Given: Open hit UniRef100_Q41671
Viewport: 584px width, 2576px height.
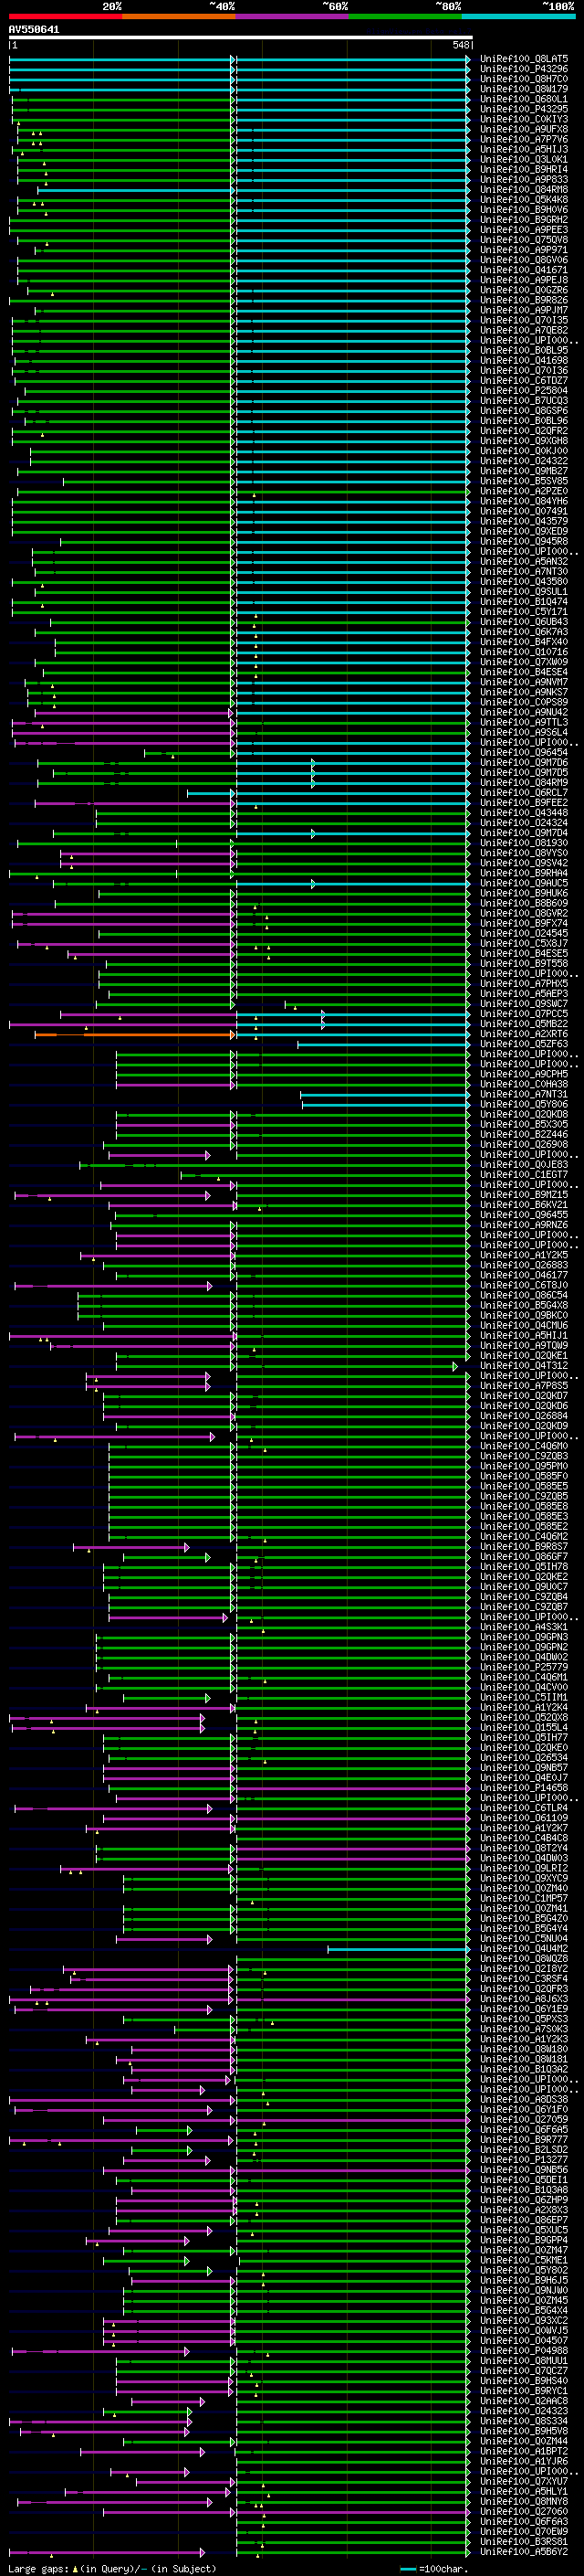Looking at the screenshot, I should tap(524, 270).
